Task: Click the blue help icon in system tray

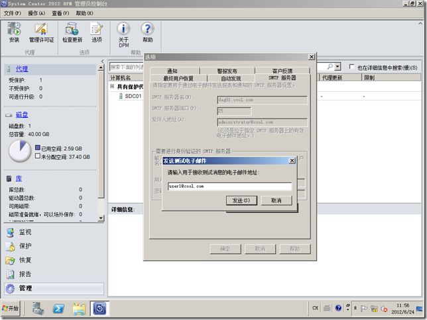Action: [x=338, y=308]
